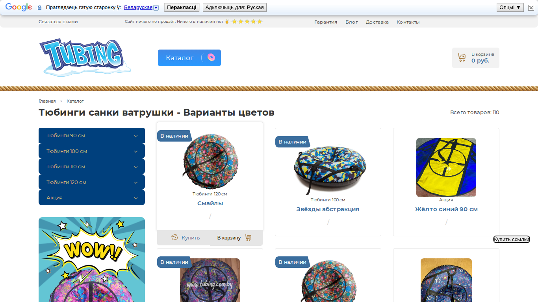Open the Доставка menu item
The image size is (538, 302).
[x=377, y=22]
